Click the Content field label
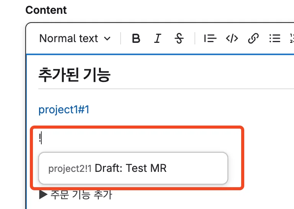Image resolution: width=294 pixels, height=209 pixels. pyautogui.click(x=46, y=10)
